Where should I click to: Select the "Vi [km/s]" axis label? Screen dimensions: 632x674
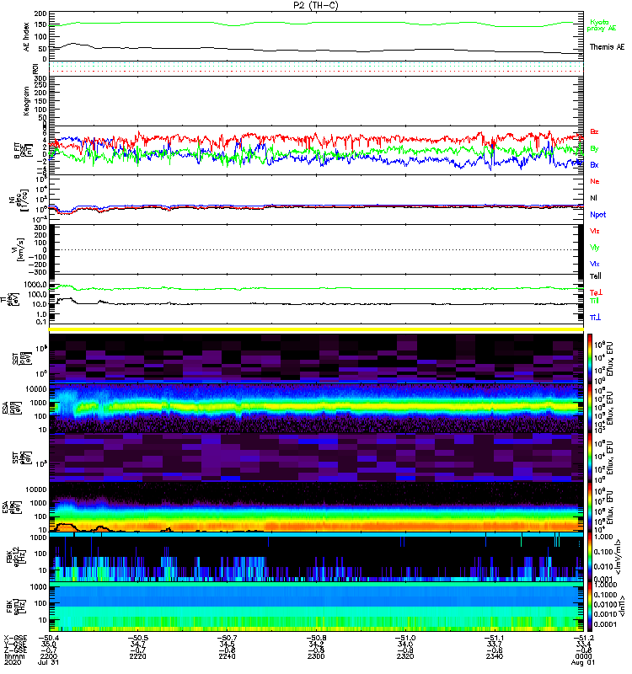(x=20, y=249)
